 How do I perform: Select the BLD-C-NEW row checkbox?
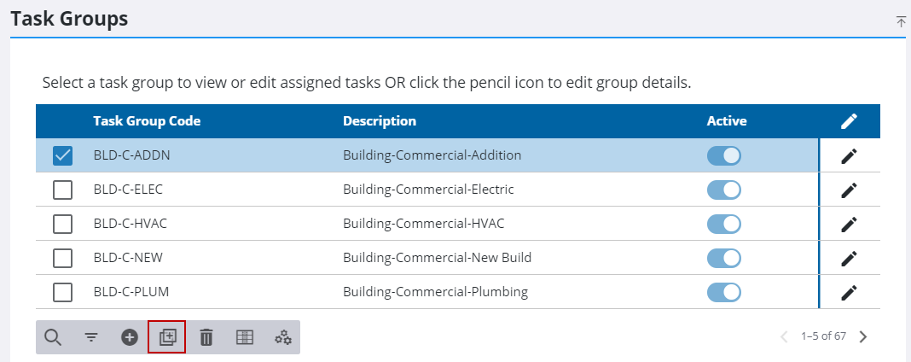tap(63, 258)
